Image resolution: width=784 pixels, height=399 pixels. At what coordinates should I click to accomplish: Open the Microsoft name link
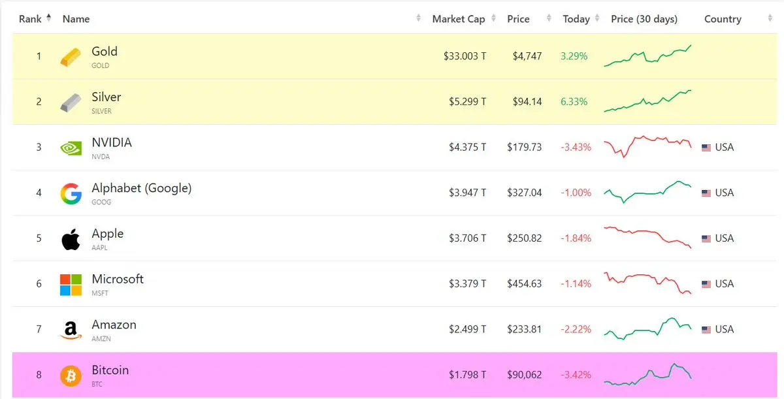coord(118,279)
